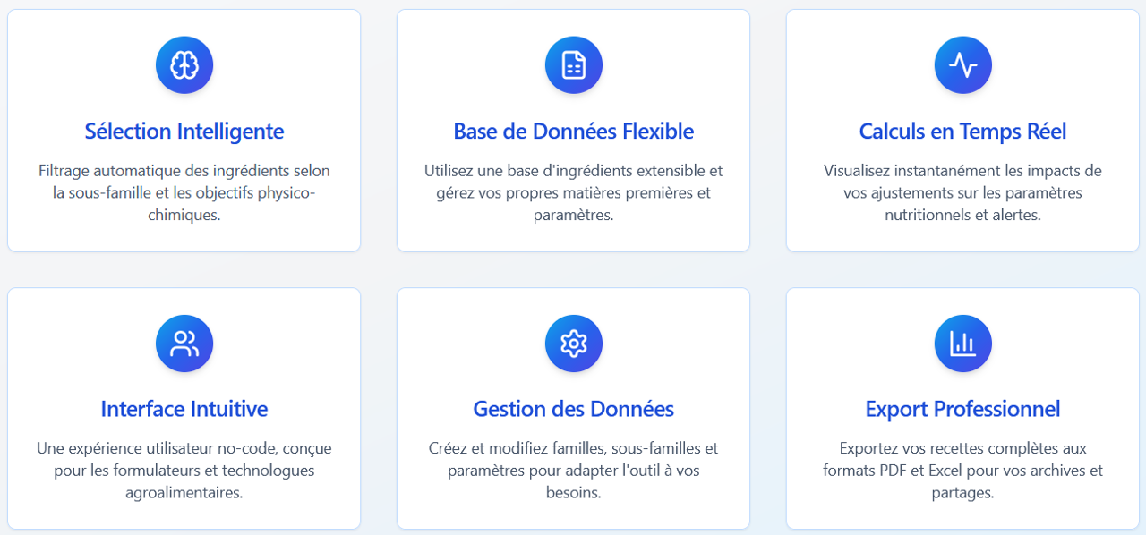1146x535 pixels.
Task: Open the Interface Intuitive heading
Action: [x=184, y=410]
